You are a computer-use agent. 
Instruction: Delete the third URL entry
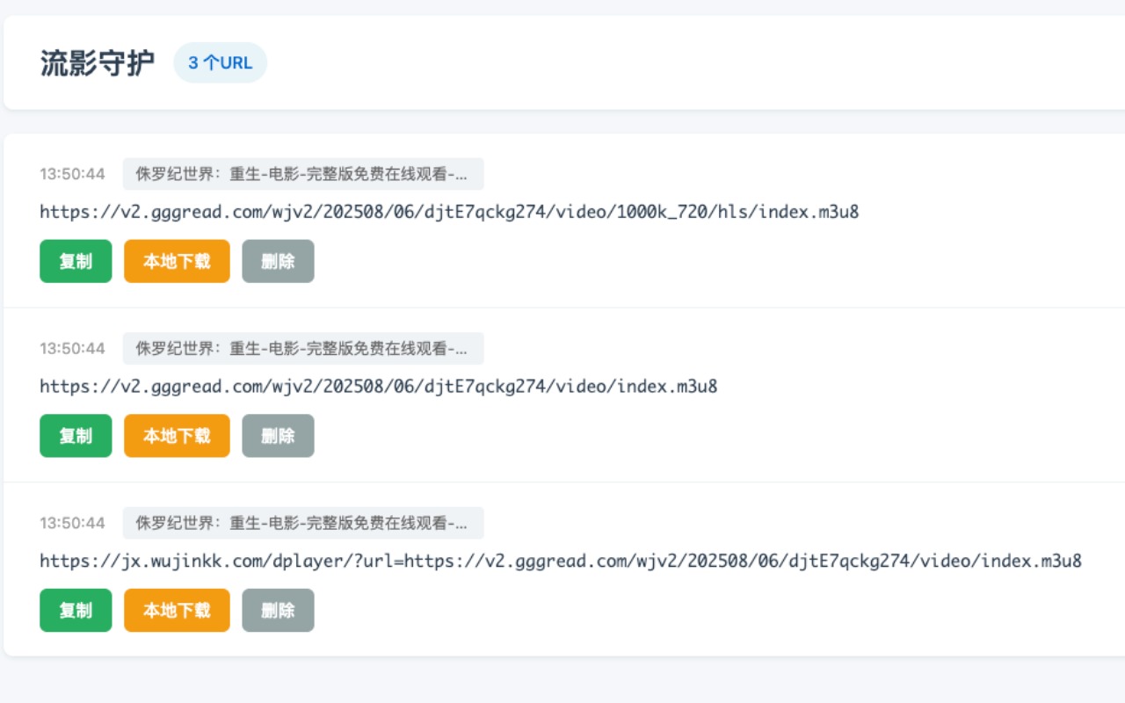(x=278, y=610)
